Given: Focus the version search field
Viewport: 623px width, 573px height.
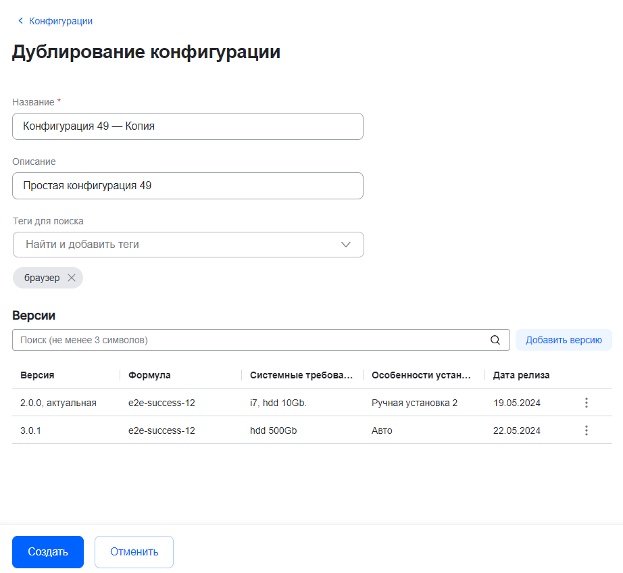Looking at the screenshot, I should 250,340.
